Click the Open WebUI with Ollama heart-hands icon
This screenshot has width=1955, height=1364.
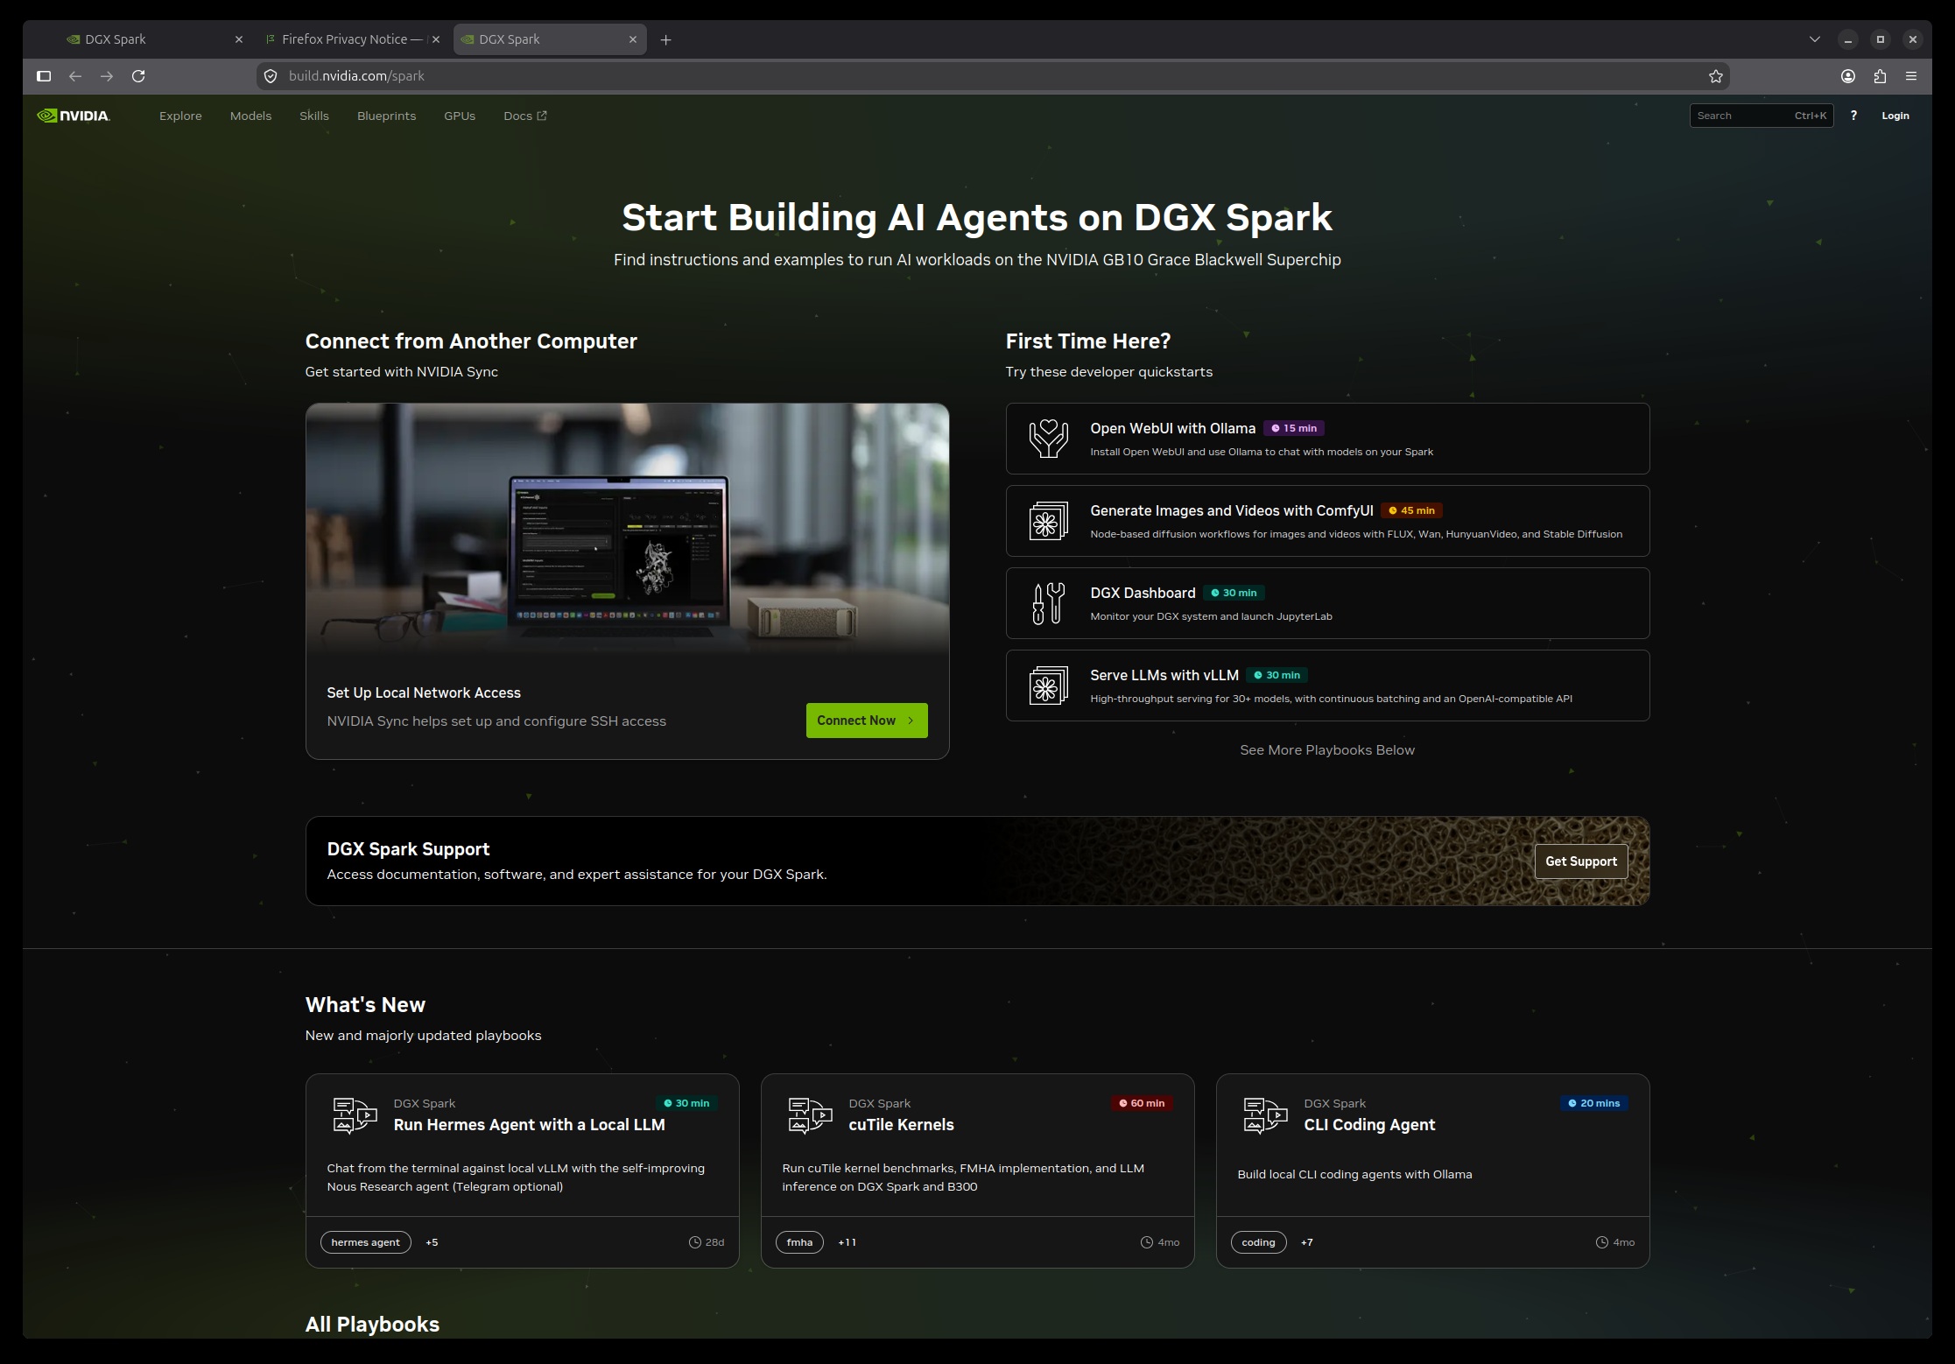point(1049,439)
